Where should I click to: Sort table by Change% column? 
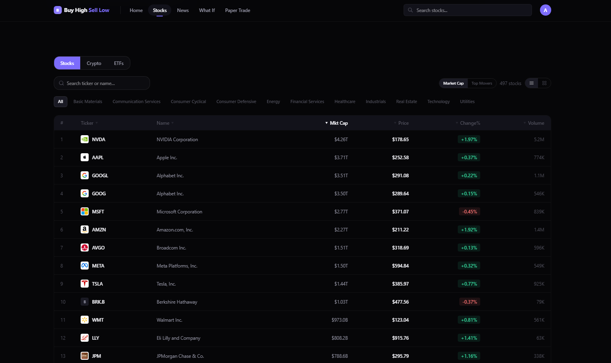pos(468,123)
